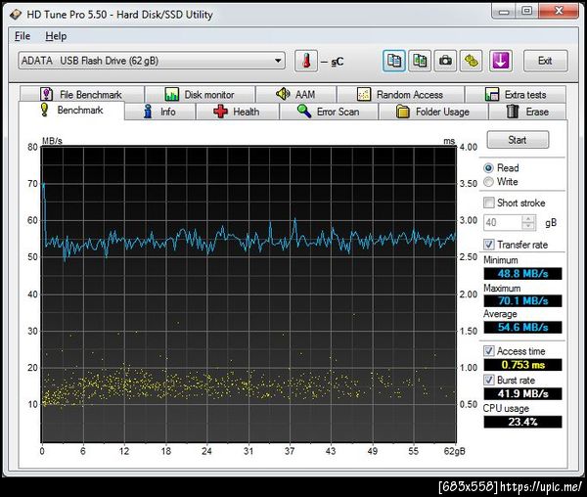Click the copy screenshot to clipboard icon
Screen dimensions: 587x497
pyautogui.click(x=420, y=61)
